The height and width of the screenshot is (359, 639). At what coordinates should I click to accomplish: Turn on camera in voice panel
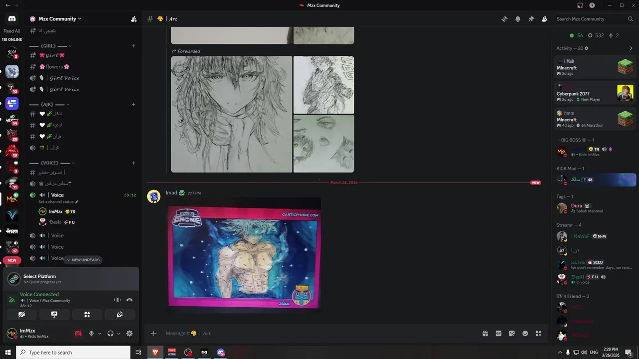[x=21, y=315]
